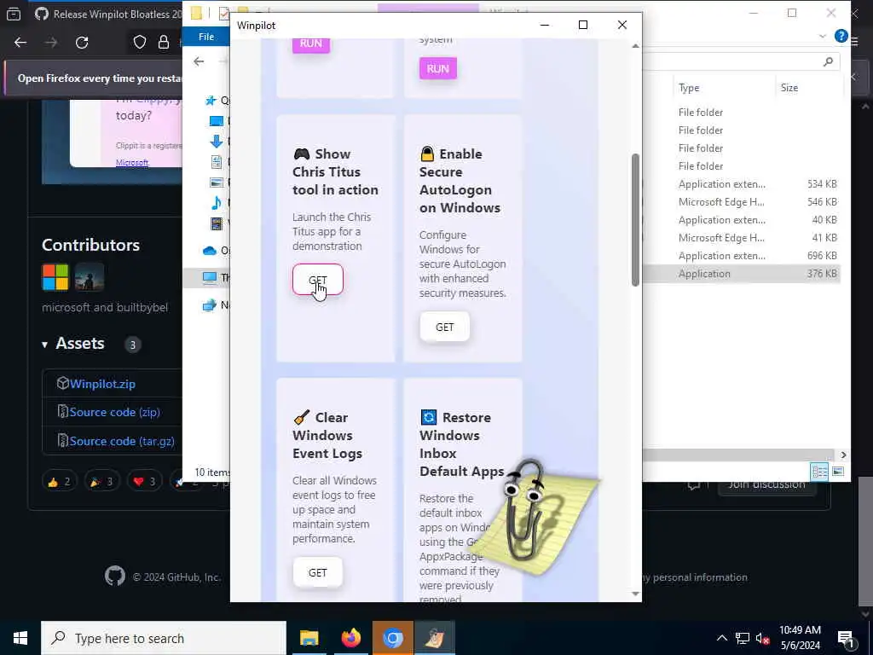Viewport: 873px width, 655px height.
Task: Open Firefox from the taskbar
Action: 350,638
